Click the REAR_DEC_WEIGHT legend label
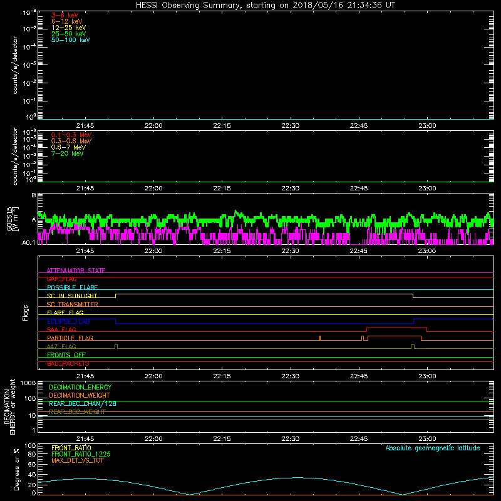This screenshot has height=501, width=501. tap(77, 412)
